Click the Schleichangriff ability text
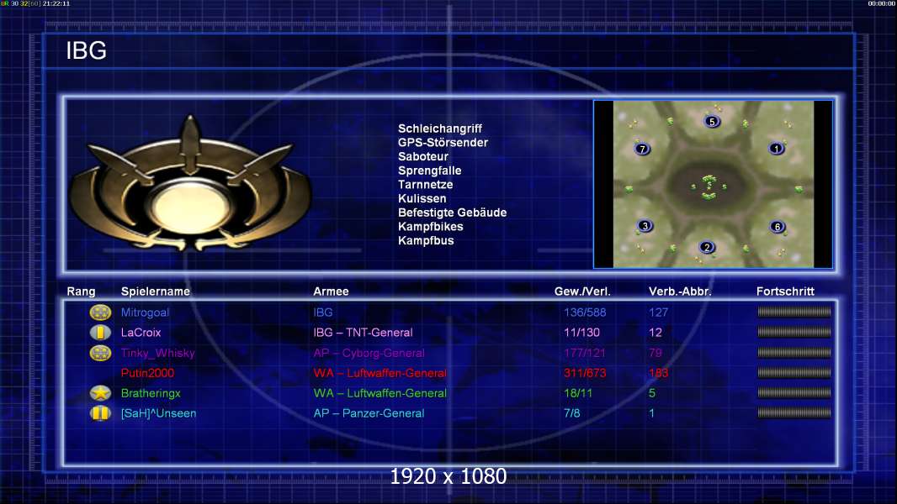The width and height of the screenshot is (897, 504). click(440, 129)
